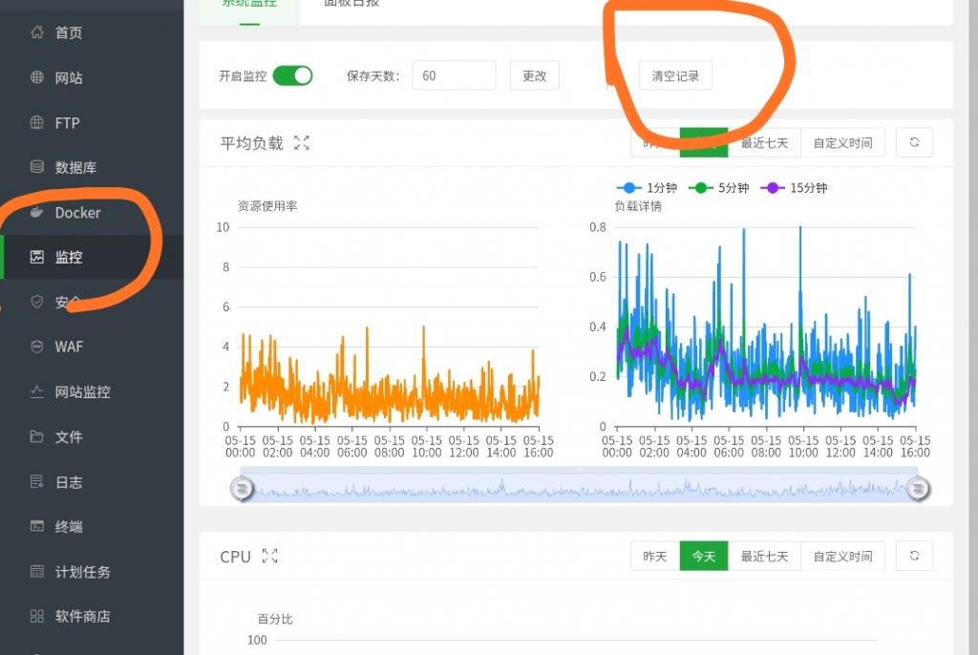This screenshot has width=978, height=655.
Task: Click the 清空记录 button
Action: click(675, 75)
